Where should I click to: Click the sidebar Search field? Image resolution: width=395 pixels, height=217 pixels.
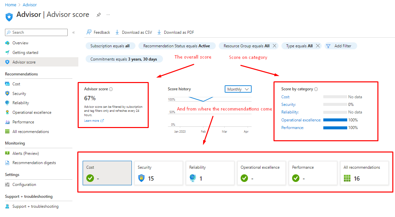(37, 32)
